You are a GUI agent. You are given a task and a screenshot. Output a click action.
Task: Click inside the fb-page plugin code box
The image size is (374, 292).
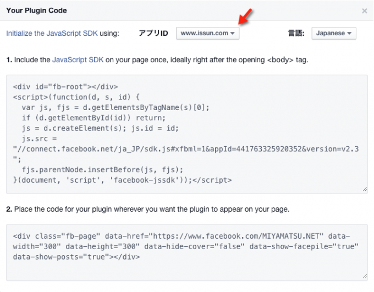tap(187, 252)
